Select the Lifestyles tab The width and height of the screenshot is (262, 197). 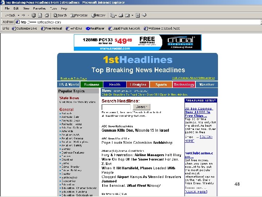click(138, 85)
